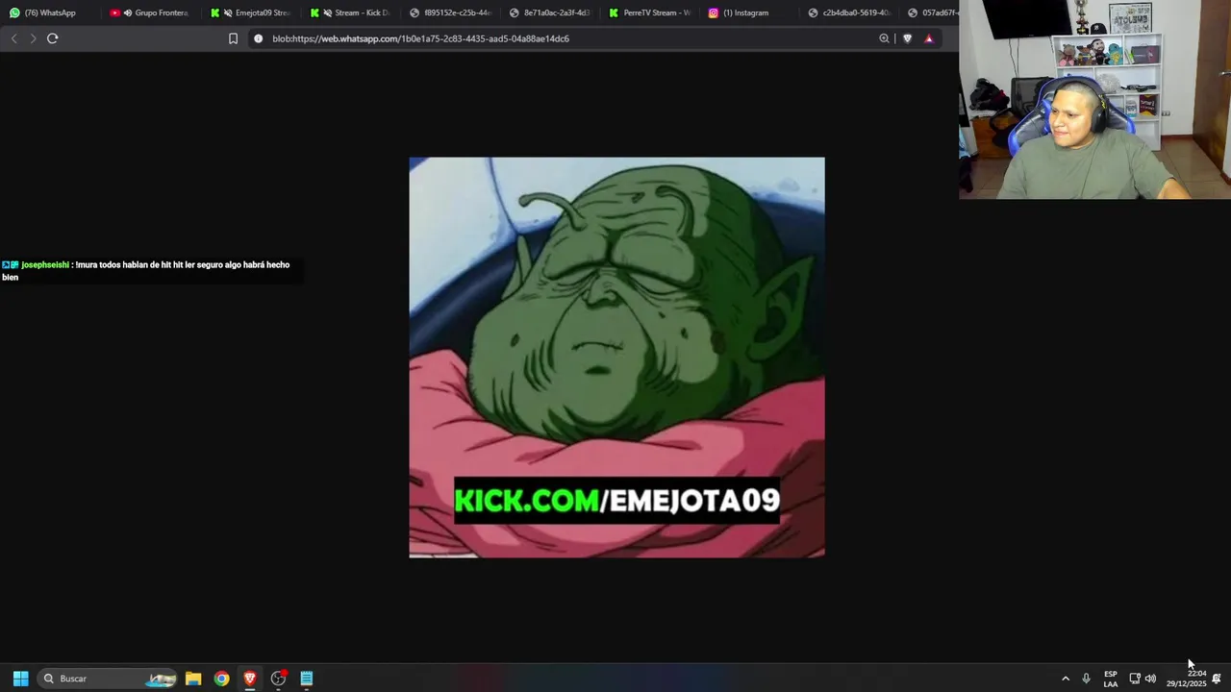Go forward with the browser forward arrow

[x=33, y=38]
